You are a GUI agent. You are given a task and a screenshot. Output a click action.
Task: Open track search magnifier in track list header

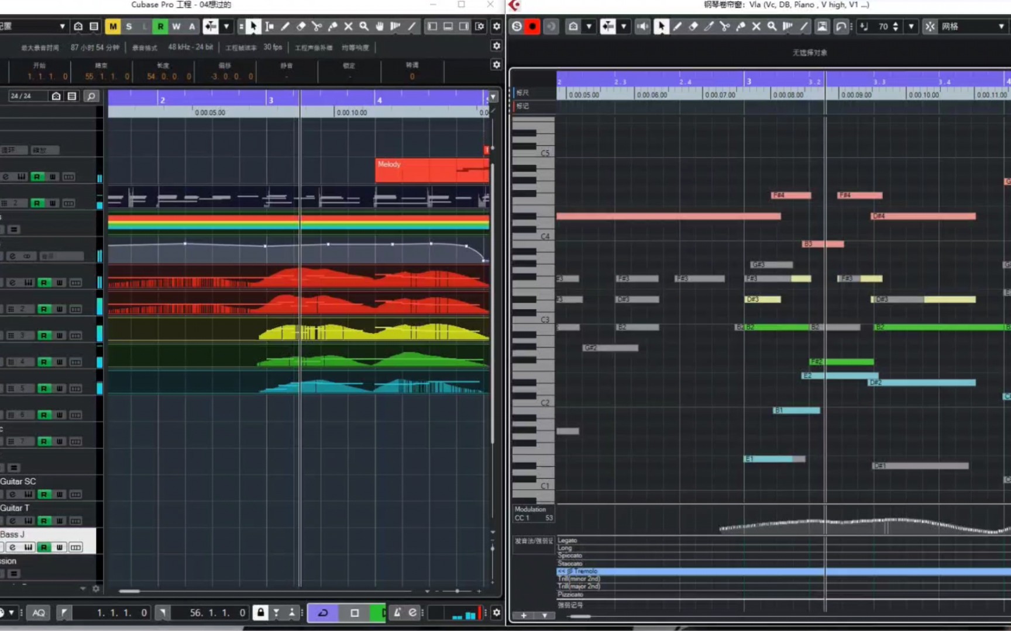91,96
